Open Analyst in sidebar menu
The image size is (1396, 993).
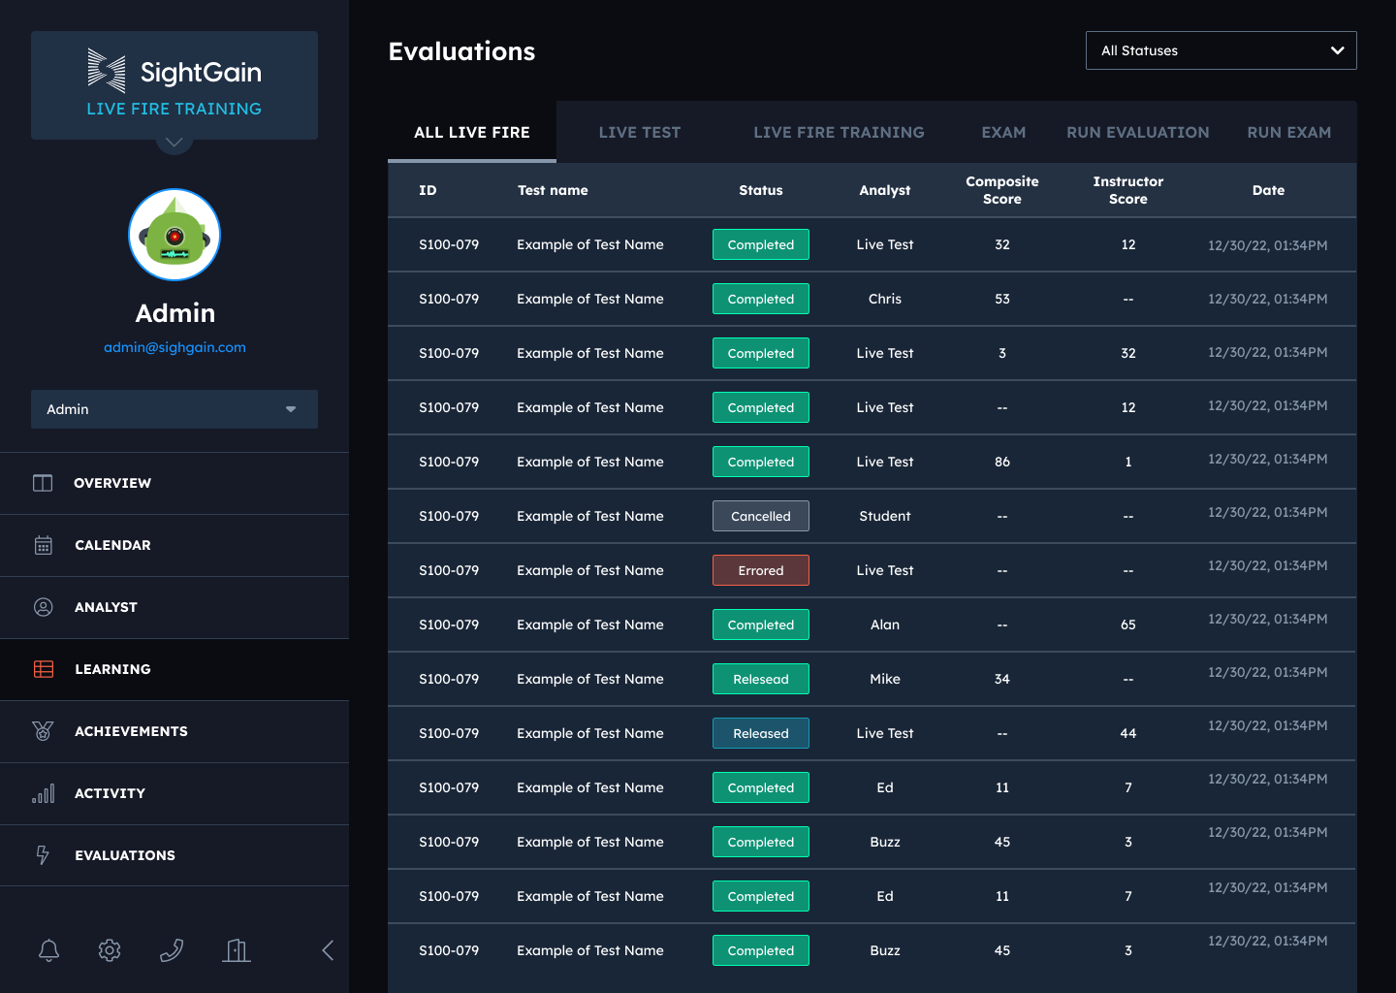[x=174, y=607]
